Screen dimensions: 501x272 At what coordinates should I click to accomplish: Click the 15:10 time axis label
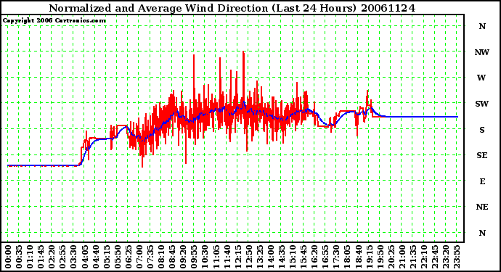coord(293,257)
